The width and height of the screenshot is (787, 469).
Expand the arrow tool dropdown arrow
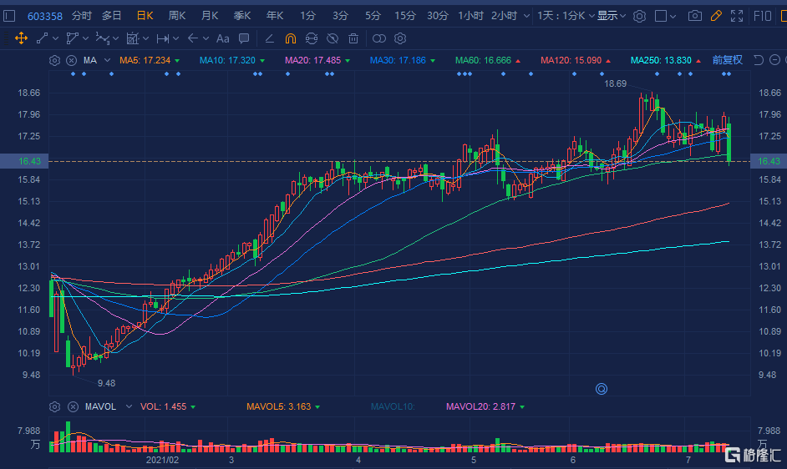(206, 38)
